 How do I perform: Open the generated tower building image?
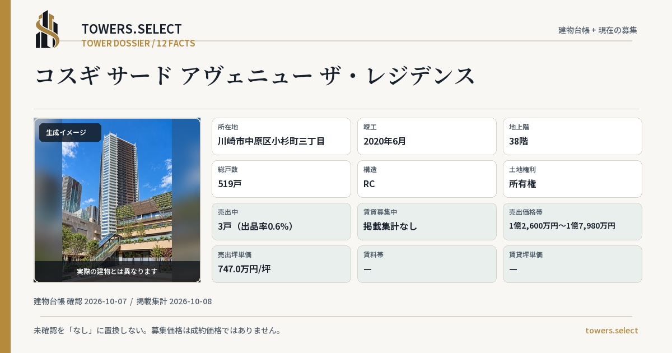tap(117, 200)
